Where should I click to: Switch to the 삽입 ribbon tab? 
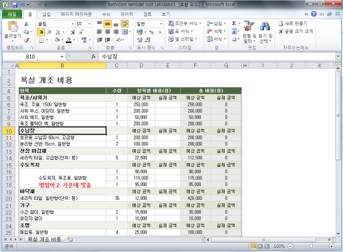point(47,14)
